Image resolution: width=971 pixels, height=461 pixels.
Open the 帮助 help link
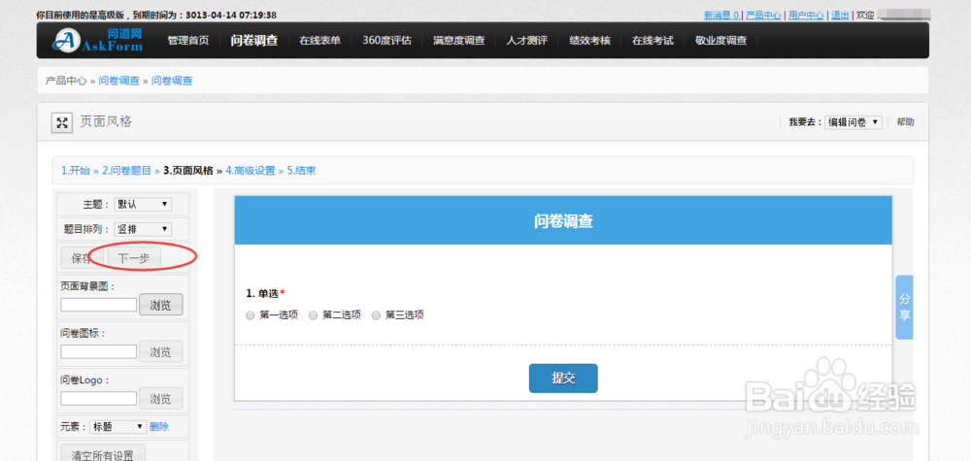(905, 122)
